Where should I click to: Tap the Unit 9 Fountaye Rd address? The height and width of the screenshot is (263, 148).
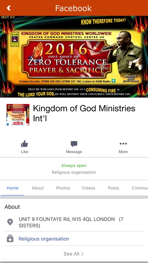pos(71,222)
